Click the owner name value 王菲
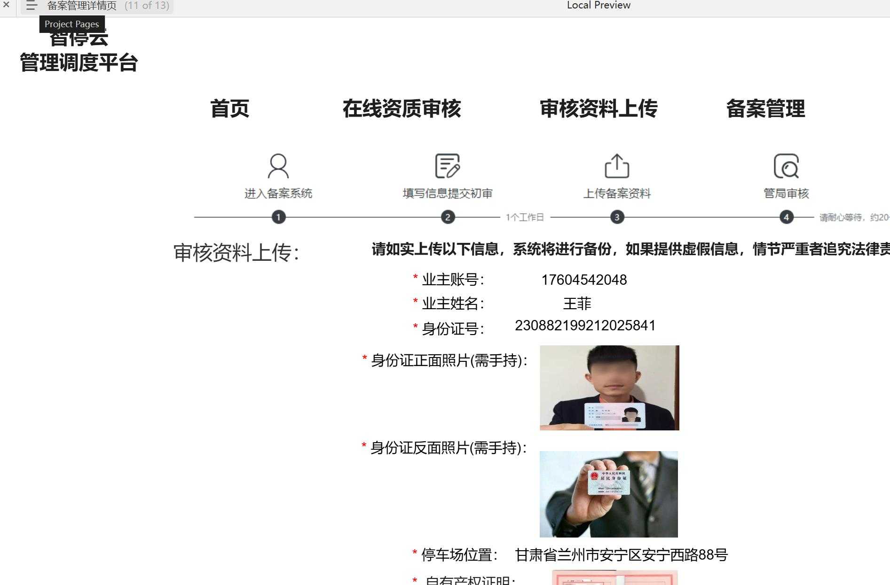Image resolution: width=890 pixels, height=585 pixels. (x=577, y=304)
